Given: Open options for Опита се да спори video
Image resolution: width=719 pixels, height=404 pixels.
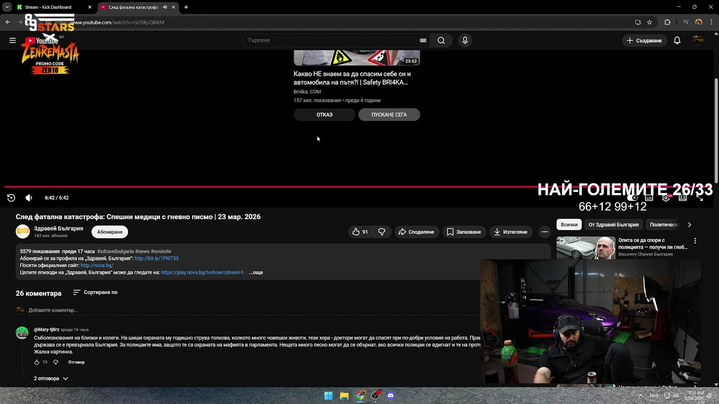Looking at the screenshot, I should click(x=695, y=241).
